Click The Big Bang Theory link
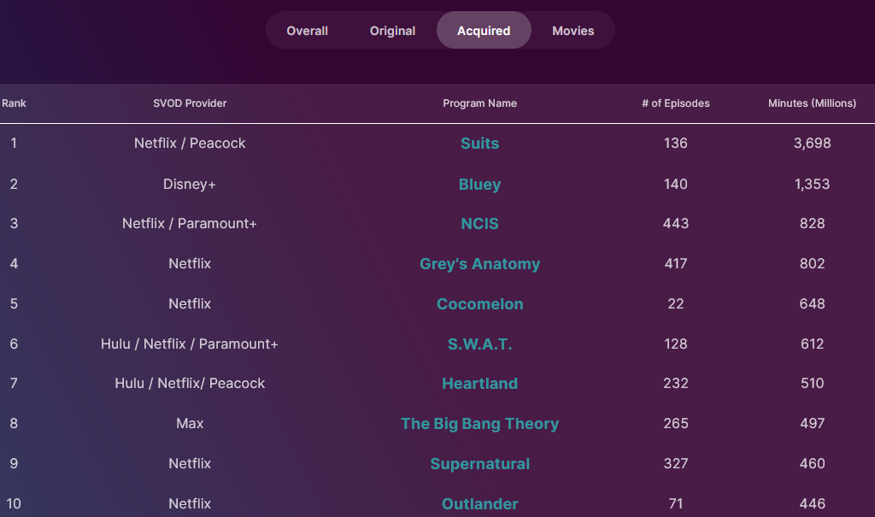Image resolution: width=875 pixels, height=517 pixels. (x=479, y=424)
